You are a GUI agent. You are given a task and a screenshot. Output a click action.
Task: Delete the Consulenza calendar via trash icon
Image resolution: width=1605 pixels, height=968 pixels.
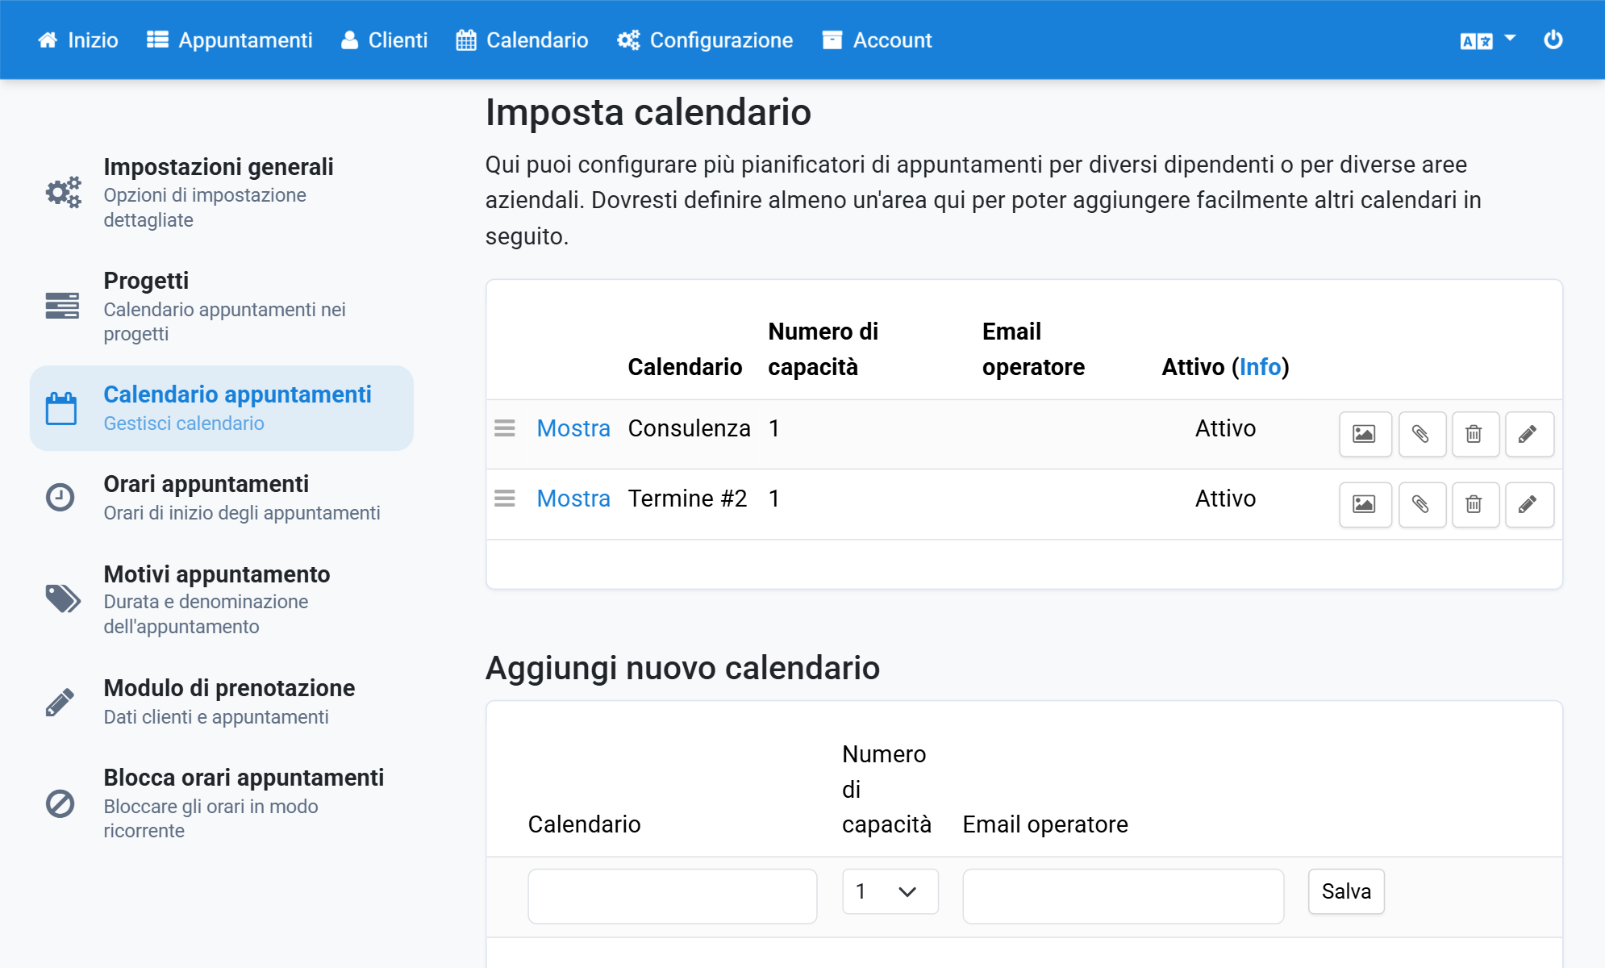pyautogui.click(x=1474, y=434)
